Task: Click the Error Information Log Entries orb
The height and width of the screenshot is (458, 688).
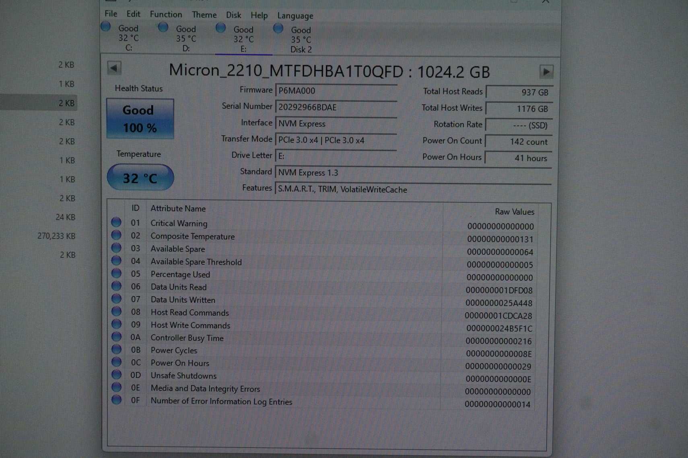Action: [116, 399]
